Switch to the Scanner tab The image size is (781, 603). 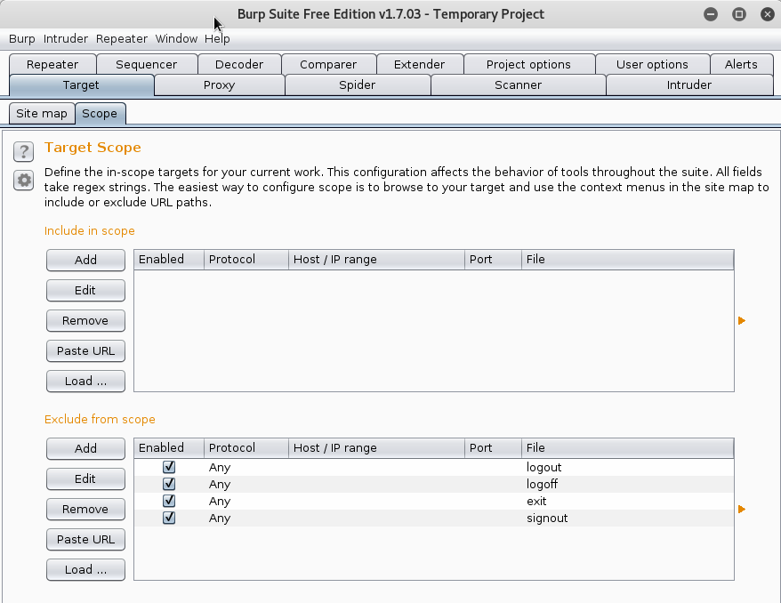pyautogui.click(x=518, y=85)
